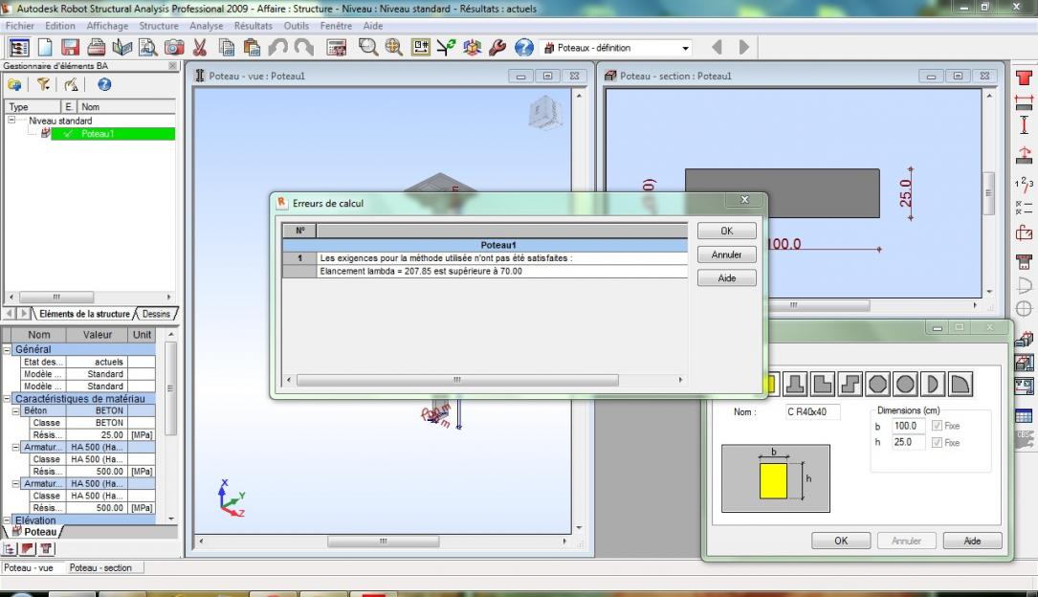1038x597 pixels.
Task: Click the filter funnel icon in Gestionnaire panel
Action: coord(44,85)
